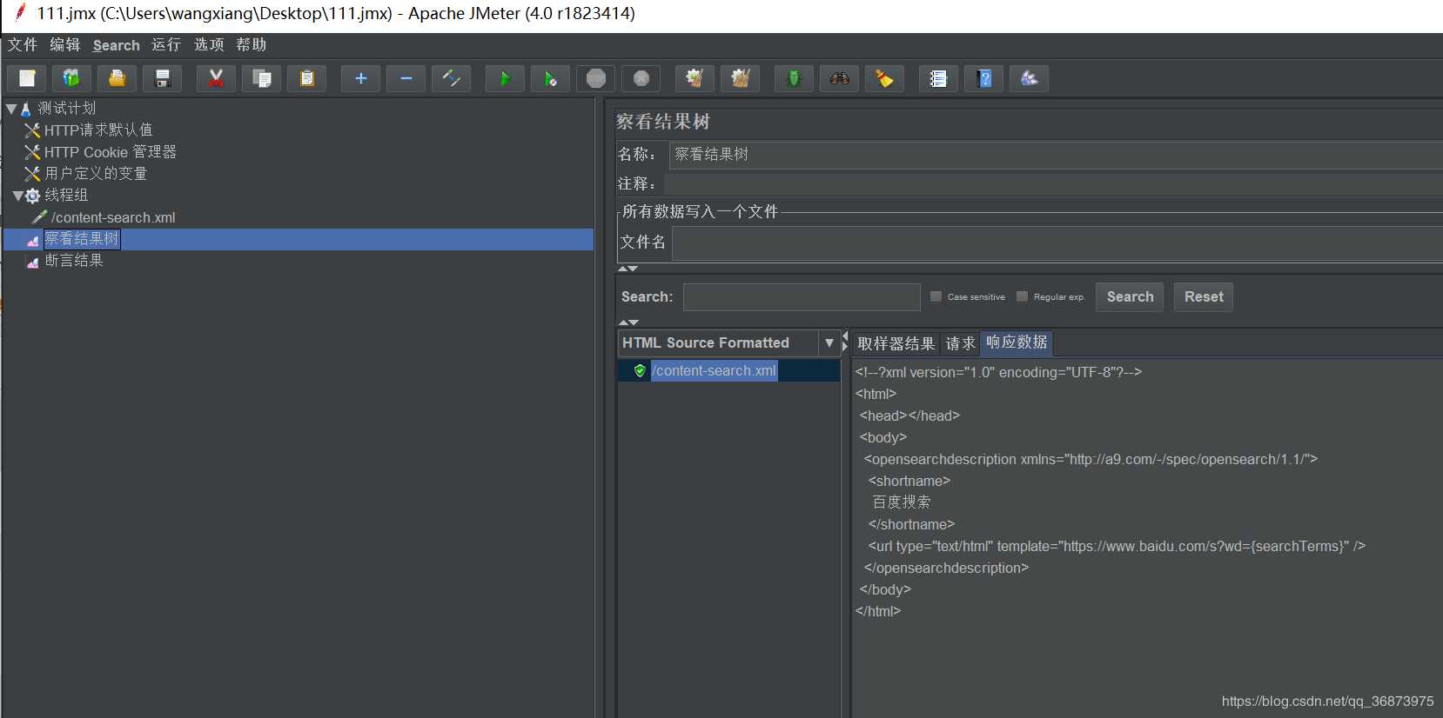Open Help with the question mark icon
Viewport: 1443px width, 718px height.
tap(983, 78)
